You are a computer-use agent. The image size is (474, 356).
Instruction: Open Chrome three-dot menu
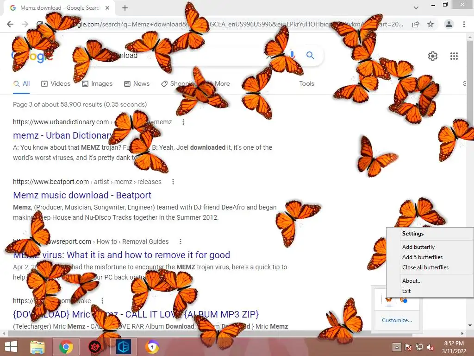point(464,24)
